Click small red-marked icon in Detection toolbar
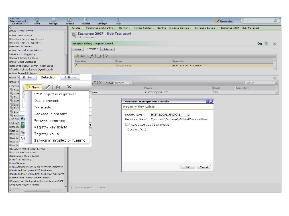Screen dimensions: 289x216 [100, 56]
